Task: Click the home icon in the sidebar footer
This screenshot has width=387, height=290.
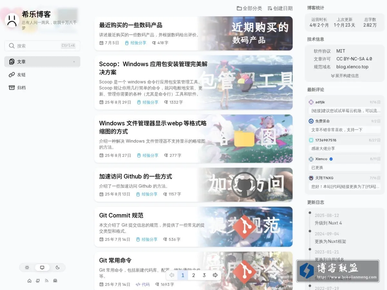Action: (x=29, y=281)
